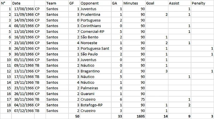The width and height of the screenshot is (214, 119).
Task: Click the São Bento opponent cell
Action: [x=95, y=37]
